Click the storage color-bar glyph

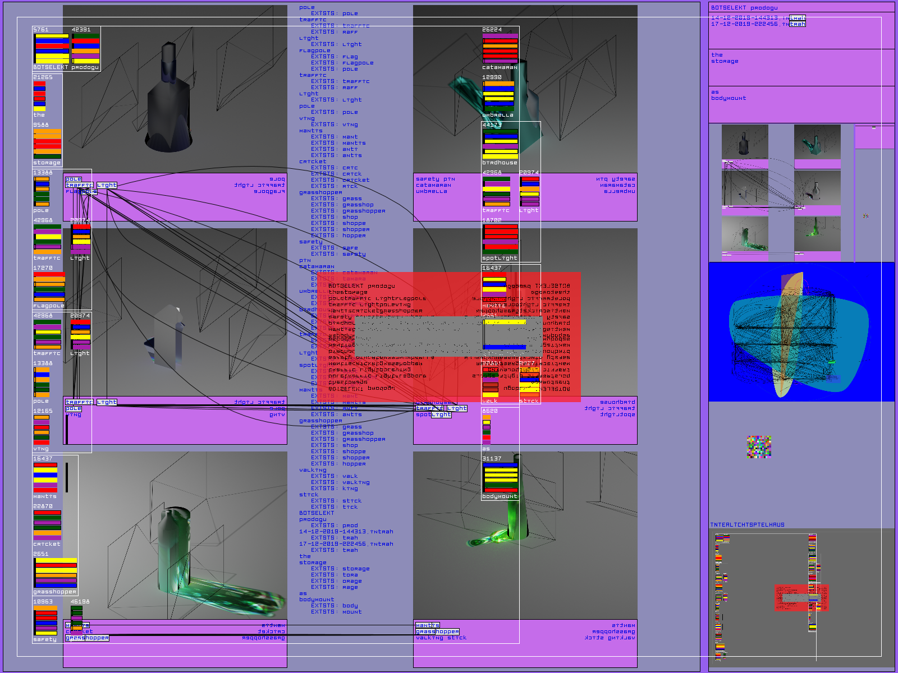(x=47, y=144)
